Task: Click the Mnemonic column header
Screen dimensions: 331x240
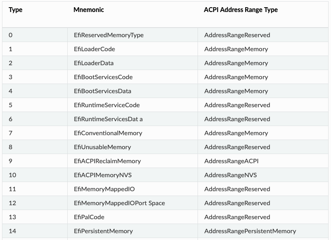Action: click(x=89, y=10)
